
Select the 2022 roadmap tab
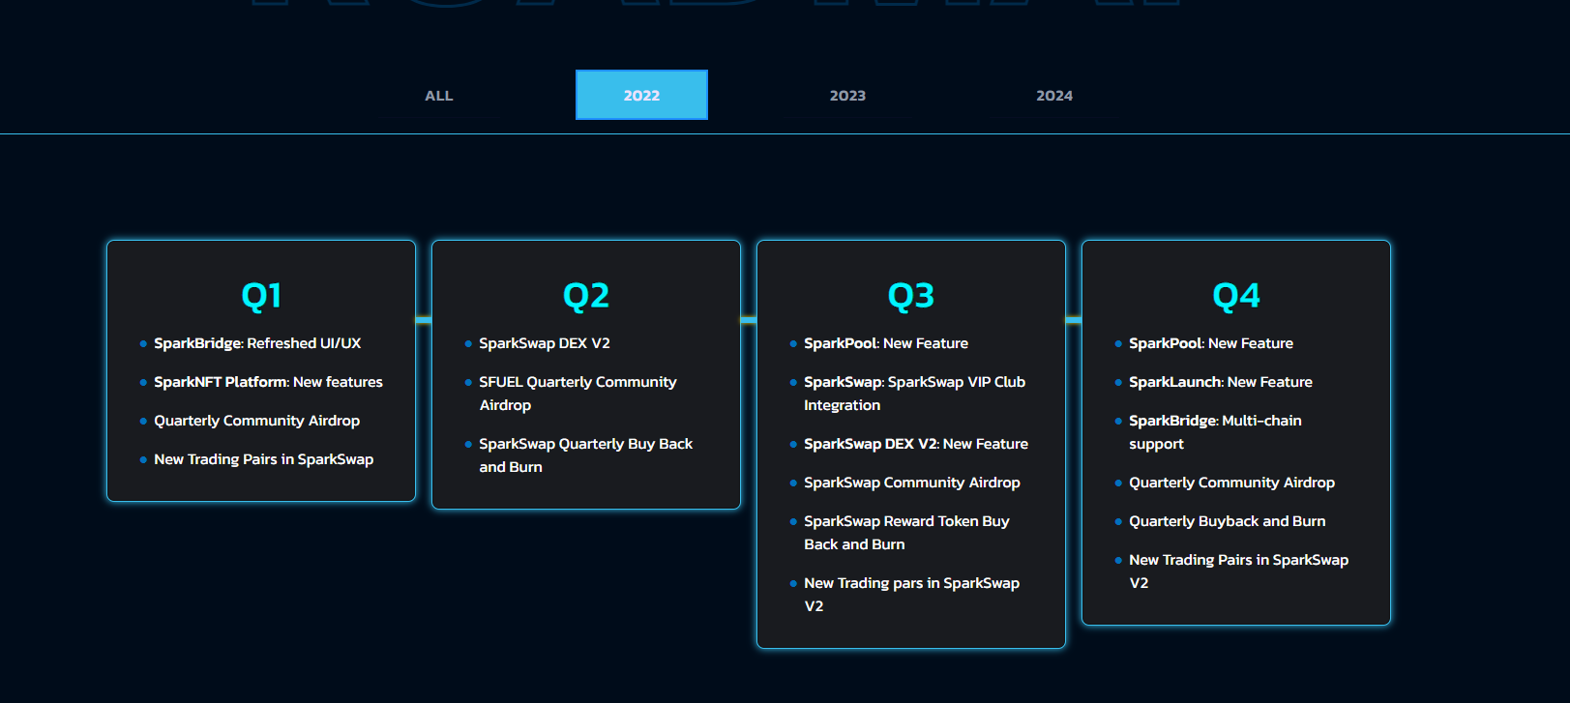641,95
